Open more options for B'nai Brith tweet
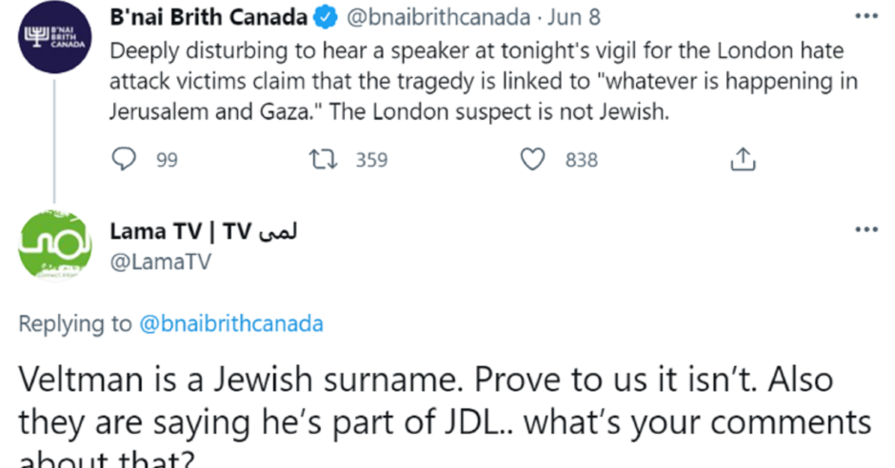 point(865,16)
